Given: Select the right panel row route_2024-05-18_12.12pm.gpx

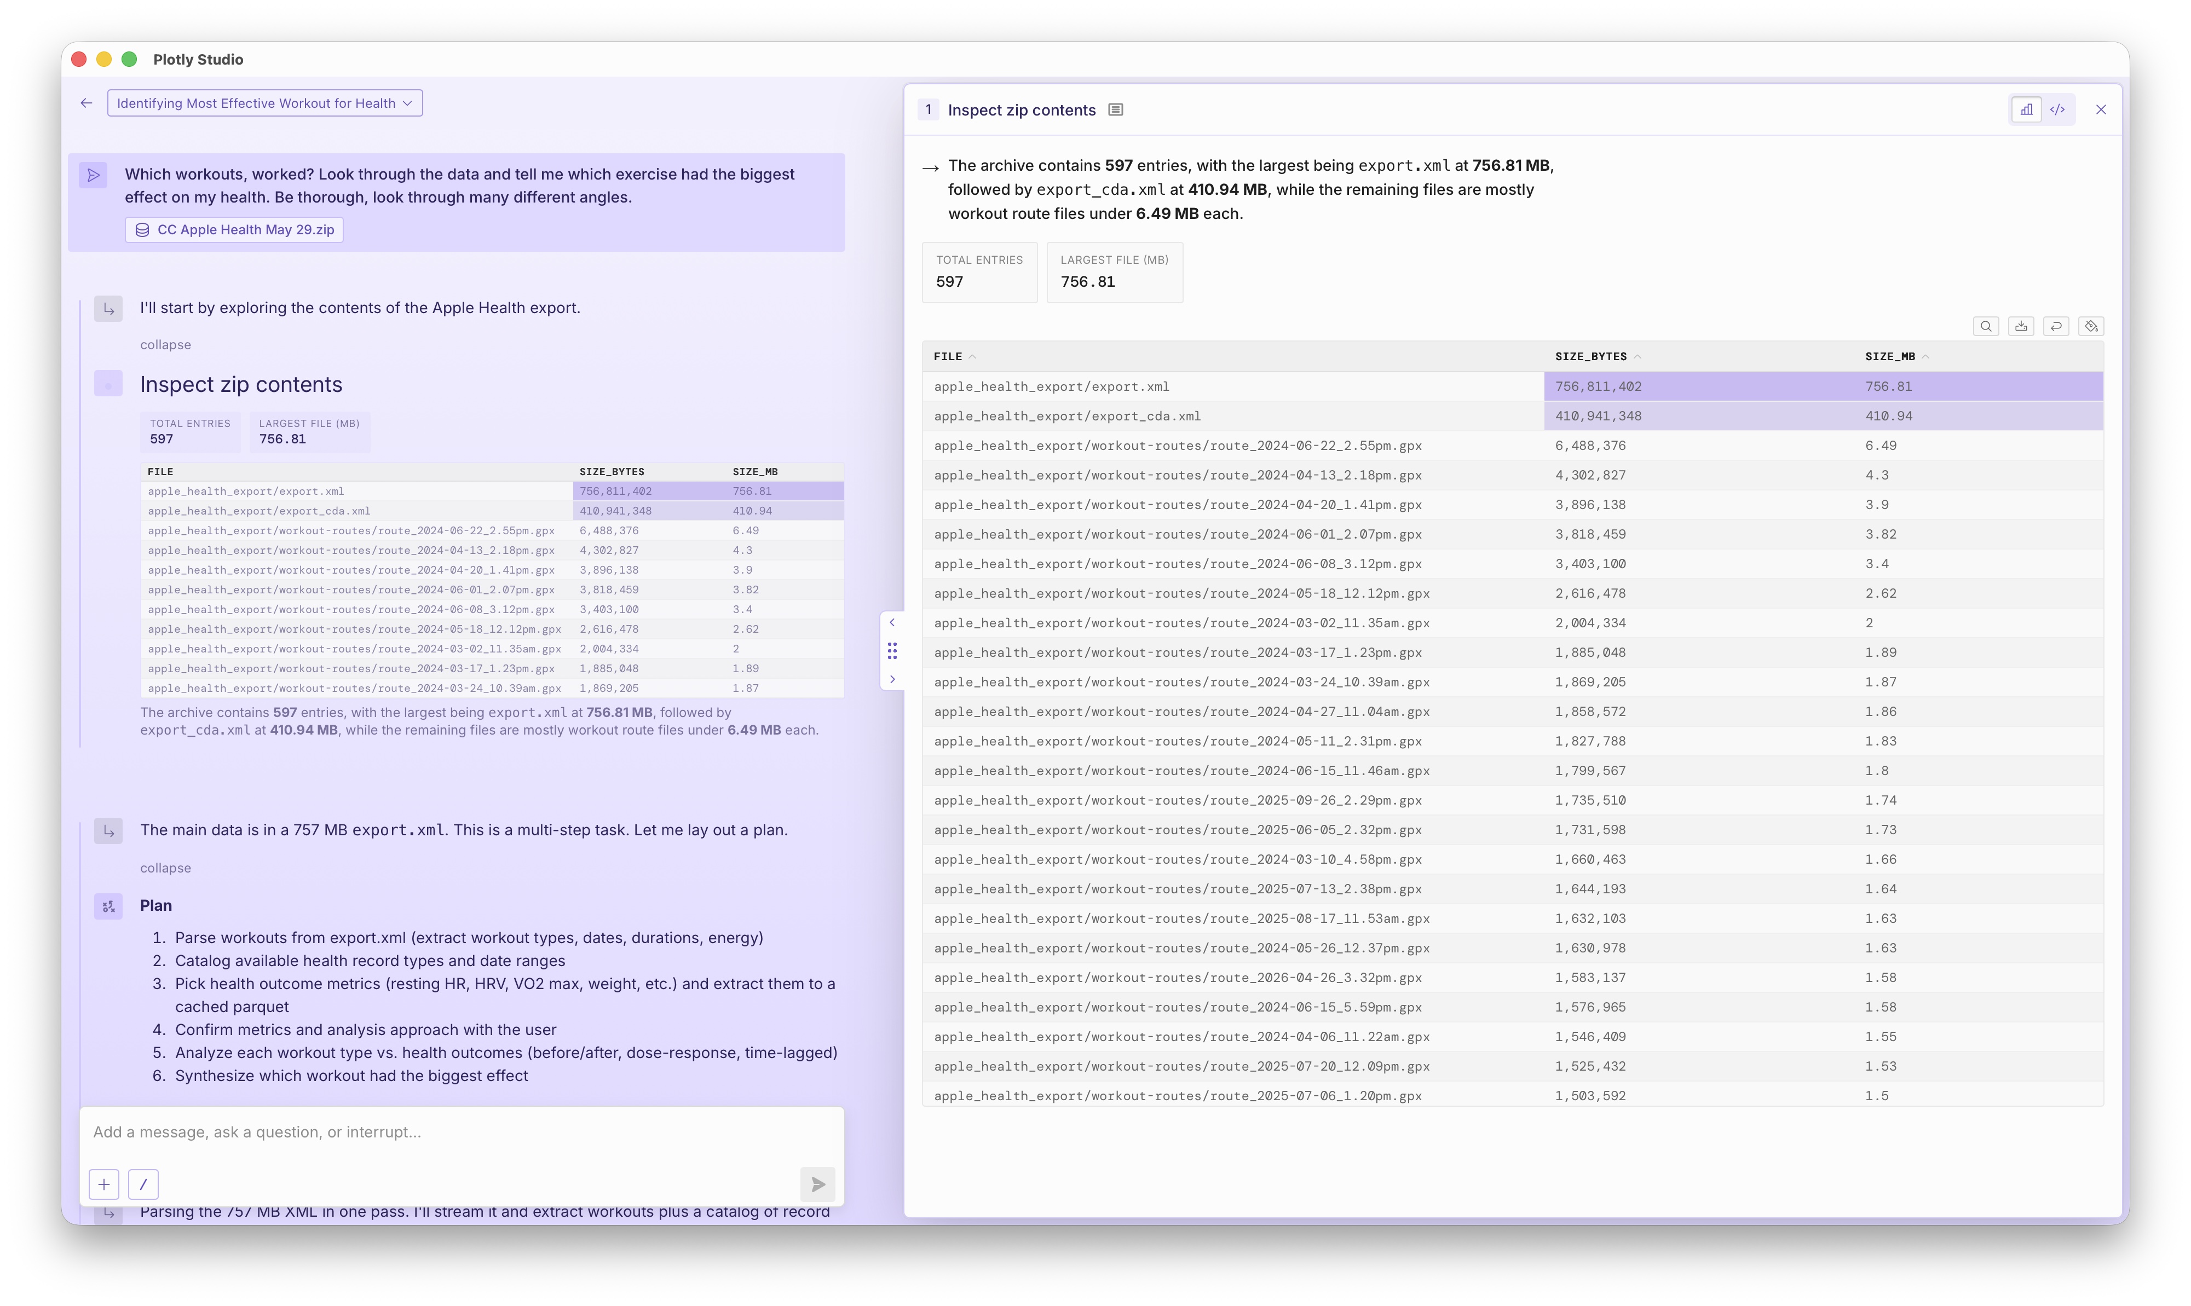Looking at the screenshot, I should point(1512,594).
